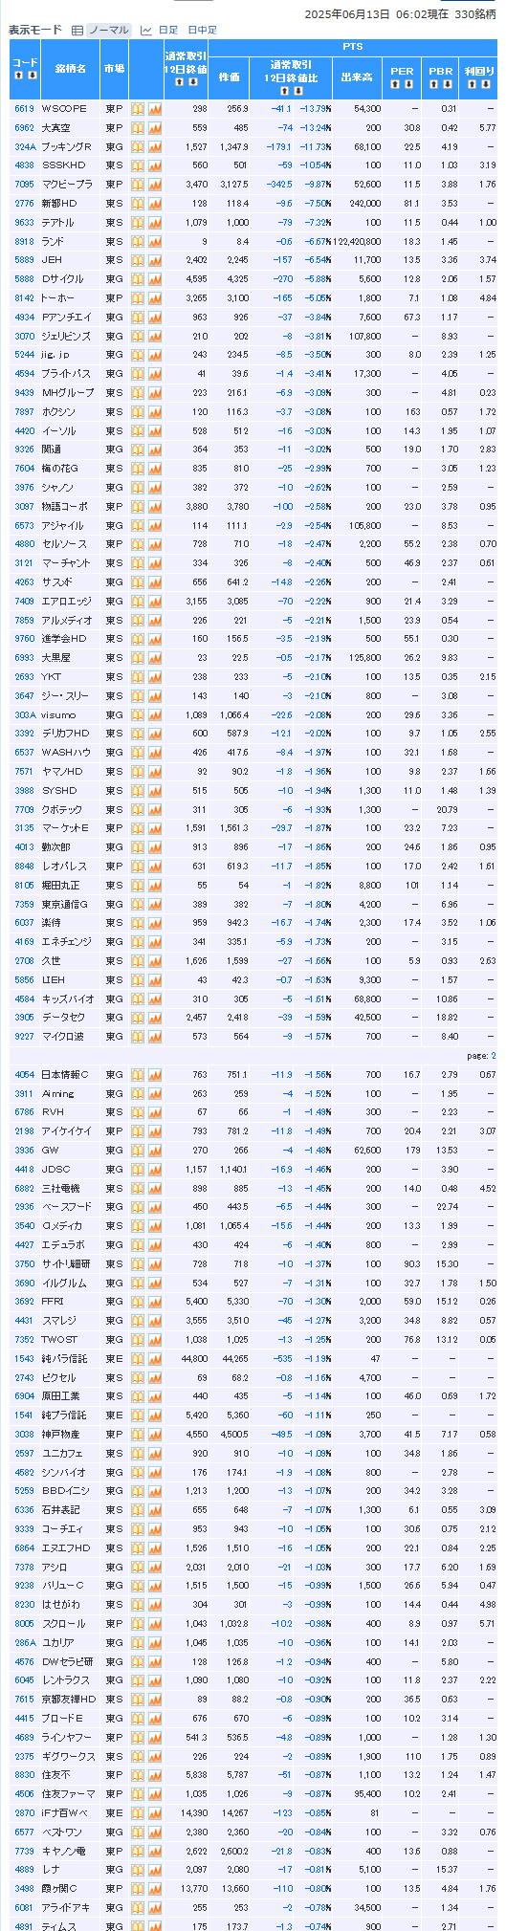Open chart icon for 324A ブッキングR
Viewport: 506px width, 1931px height.
pyautogui.click(x=154, y=146)
